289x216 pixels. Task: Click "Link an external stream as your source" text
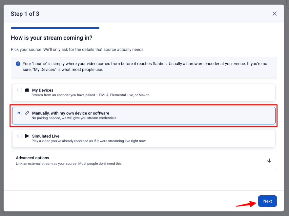[69, 163]
